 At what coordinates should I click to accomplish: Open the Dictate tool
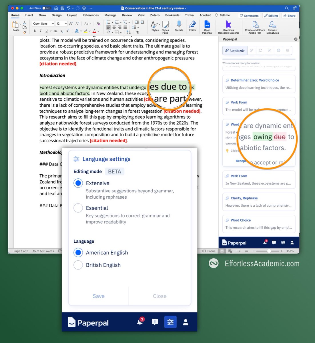pos(179,27)
